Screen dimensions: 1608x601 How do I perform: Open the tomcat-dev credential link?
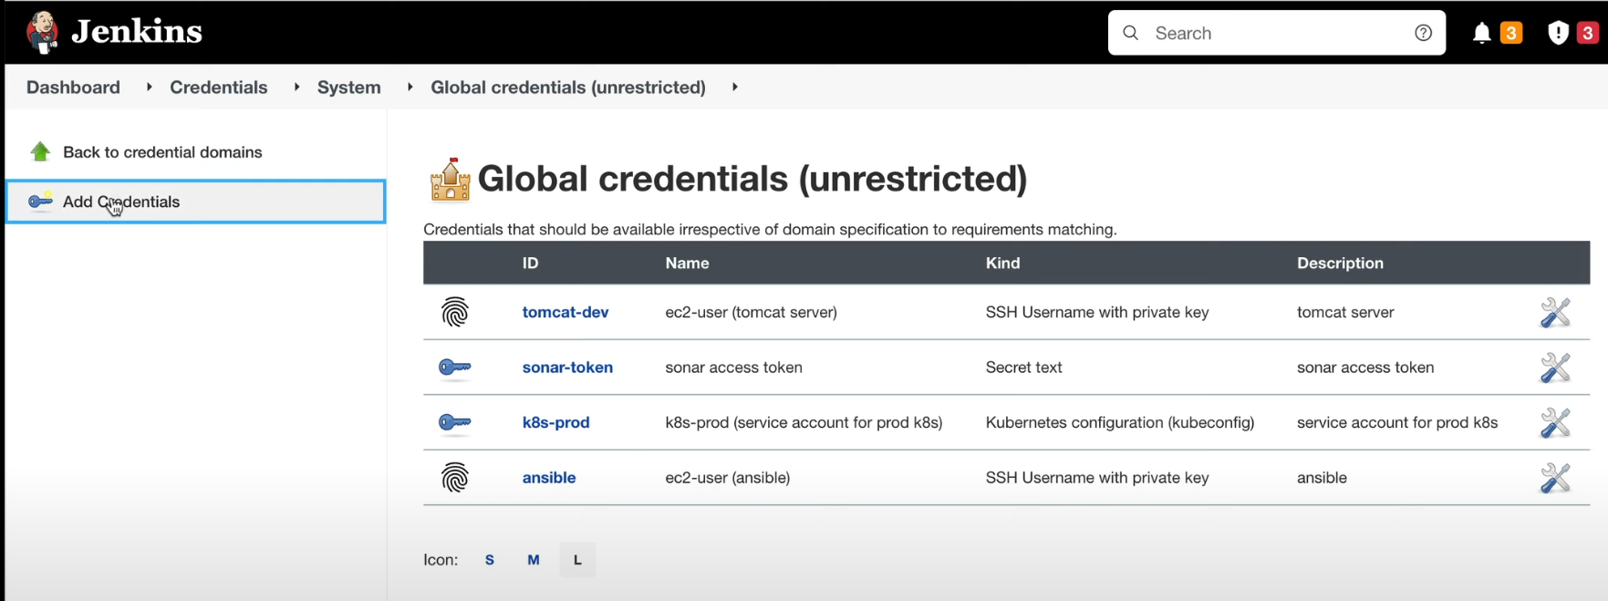tap(565, 312)
